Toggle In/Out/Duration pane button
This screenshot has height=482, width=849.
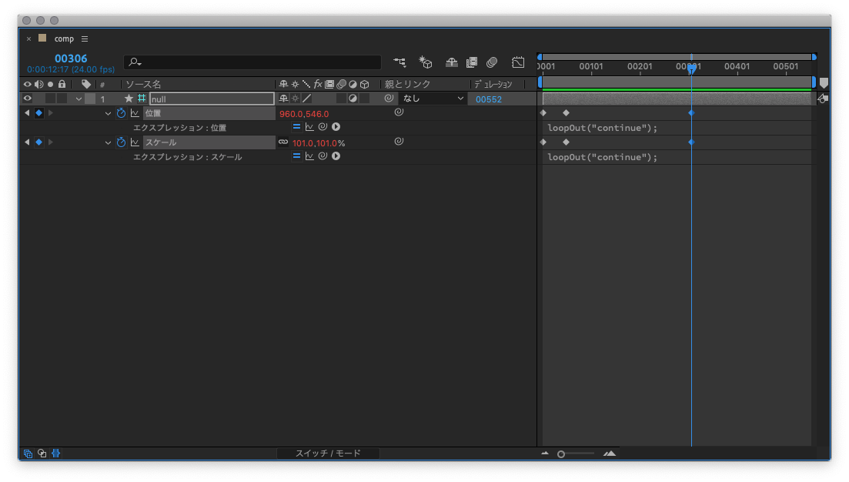pos(55,454)
